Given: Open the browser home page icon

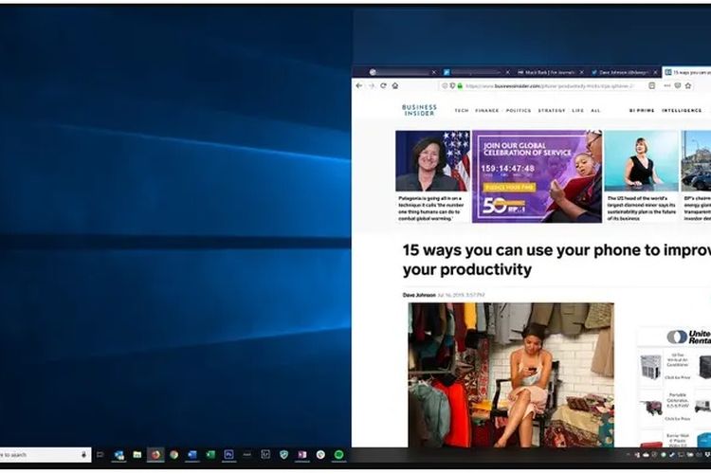Looking at the screenshot, I should pos(395,85).
